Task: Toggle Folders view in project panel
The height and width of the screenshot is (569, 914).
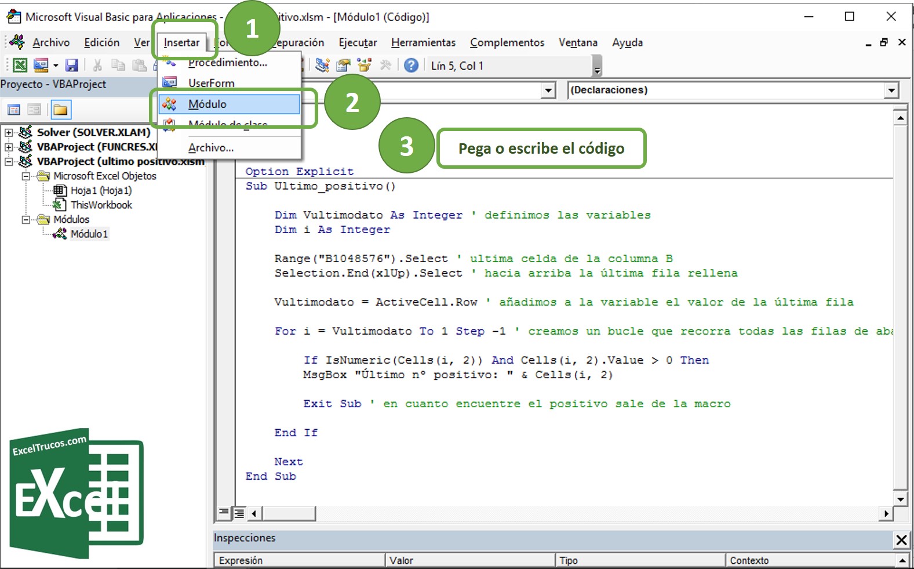Action: [x=61, y=110]
